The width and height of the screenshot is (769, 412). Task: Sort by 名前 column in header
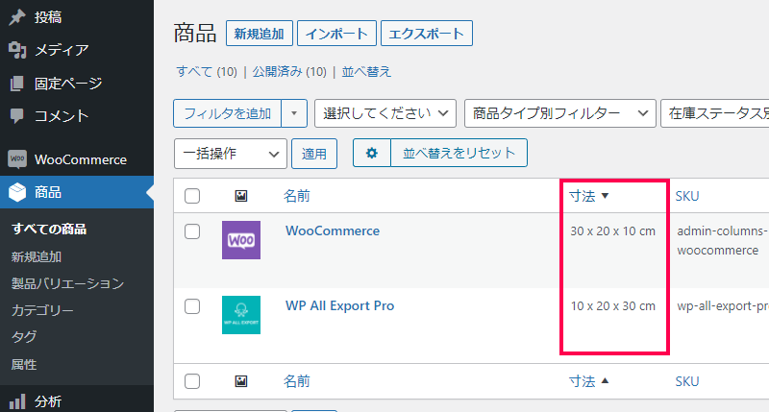point(297,196)
